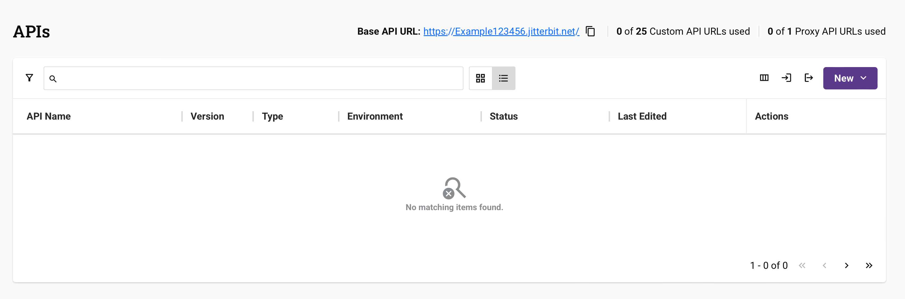Jump to the first page

tap(802, 266)
